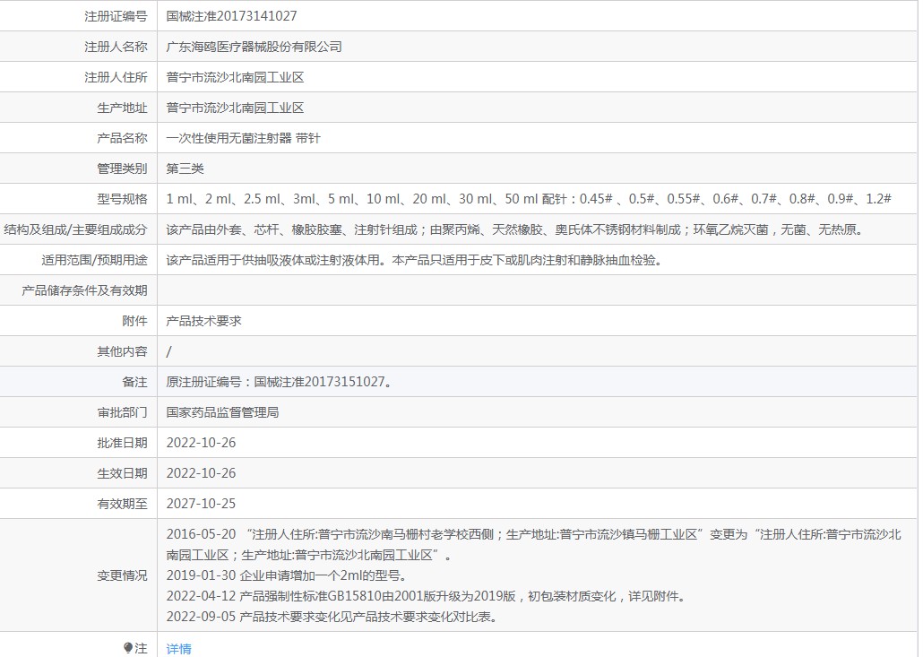Screen dimensions: 923x657
Task: Select registration number 国械注准20173141027
Action: click(231, 16)
